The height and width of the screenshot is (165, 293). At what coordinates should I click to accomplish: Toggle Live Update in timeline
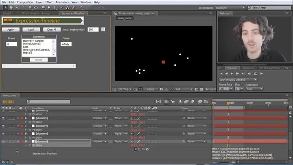[167, 102]
